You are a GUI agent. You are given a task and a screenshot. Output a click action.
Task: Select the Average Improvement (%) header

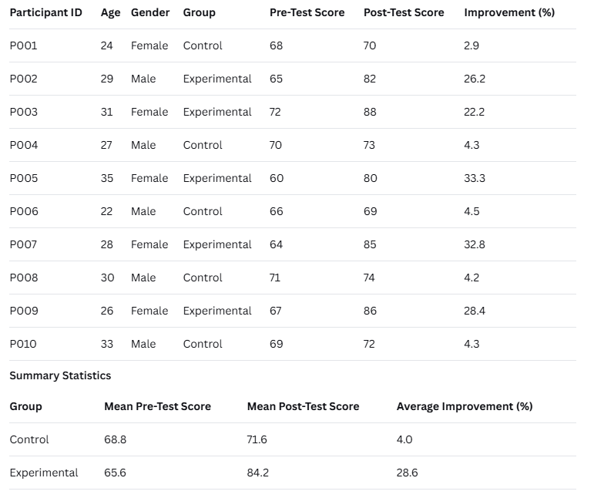point(464,406)
